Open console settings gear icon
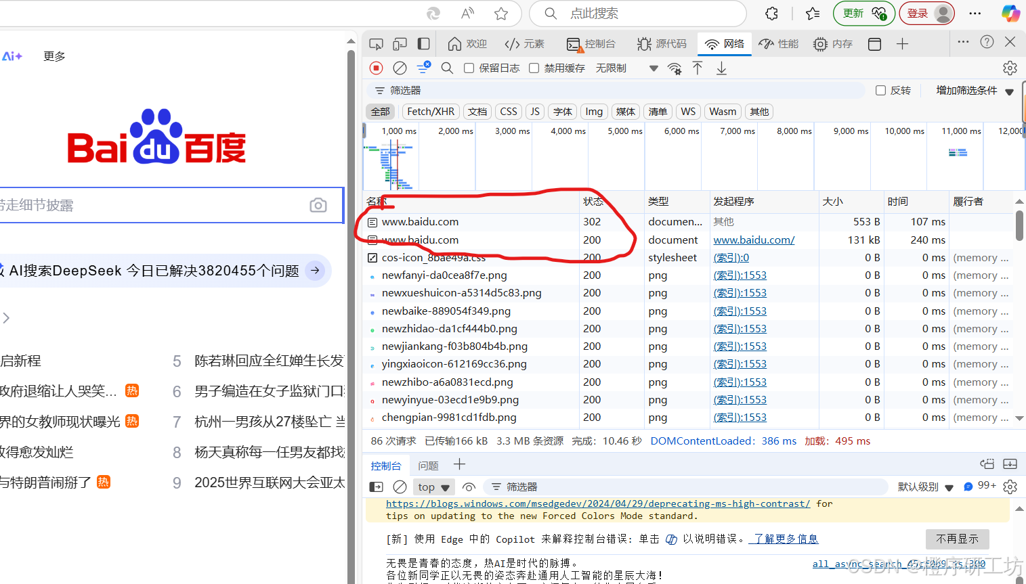Image resolution: width=1026 pixels, height=584 pixels. point(1010,487)
